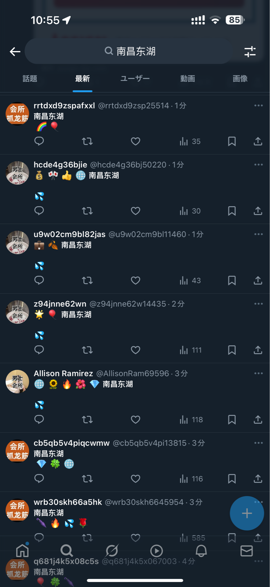Open messages envelope in bottom bar
The height and width of the screenshot is (587, 270).
point(247,551)
